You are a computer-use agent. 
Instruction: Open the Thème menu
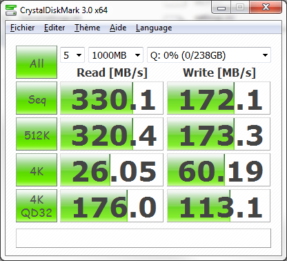87,28
